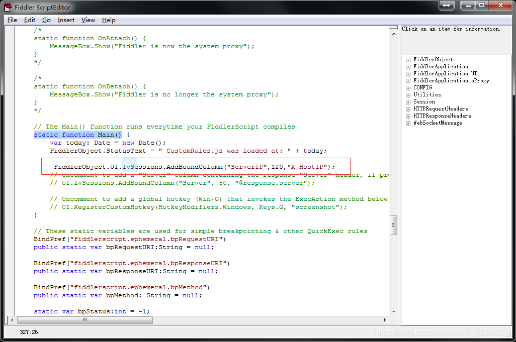Click the Fiddler ScriptEditor title bar icon
This screenshot has height=342, width=516.
coord(8,7)
